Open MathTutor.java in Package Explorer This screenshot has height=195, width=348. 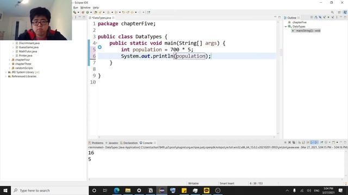(x=28, y=51)
